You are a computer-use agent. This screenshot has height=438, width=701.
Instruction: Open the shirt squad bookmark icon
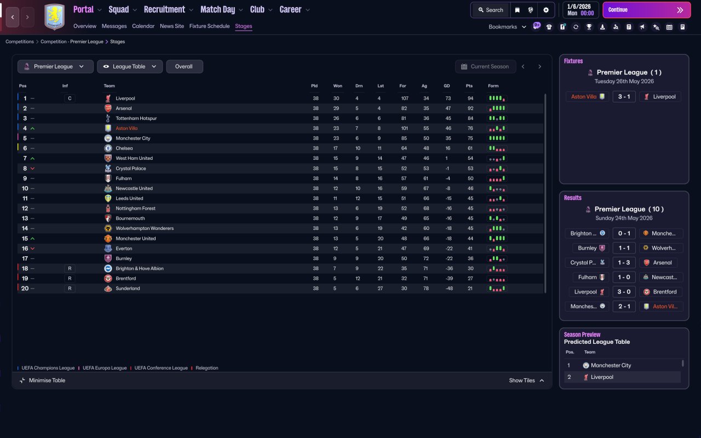pyautogui.click(x=549, y=27)
